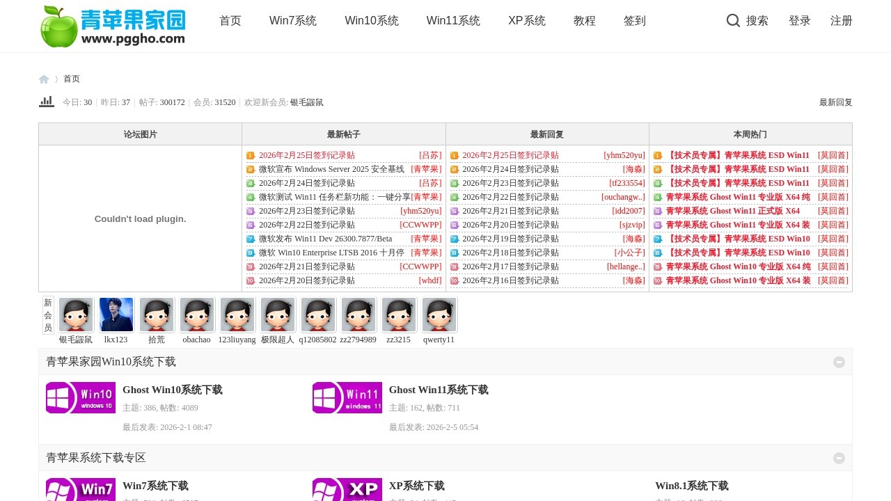Click the 登录 link
The image size is (891, 501).
coord(800,21)
